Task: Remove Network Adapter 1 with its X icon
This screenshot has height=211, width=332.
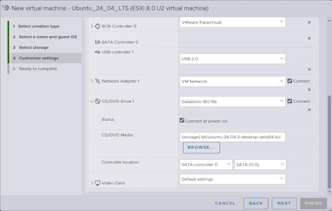Action: [x=309, y=89]
